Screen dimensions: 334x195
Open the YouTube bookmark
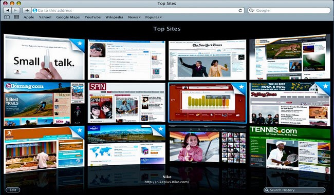(92, 17)
